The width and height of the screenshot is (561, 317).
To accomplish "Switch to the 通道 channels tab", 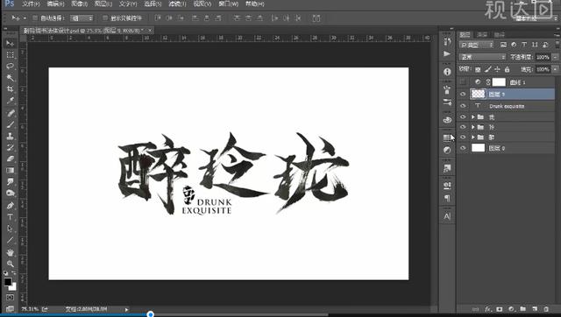I will click(482, 35).
